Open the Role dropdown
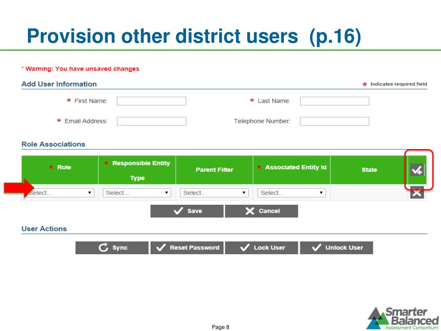Image resolution: width=441 pixels, height=331 pixels. 60,193
